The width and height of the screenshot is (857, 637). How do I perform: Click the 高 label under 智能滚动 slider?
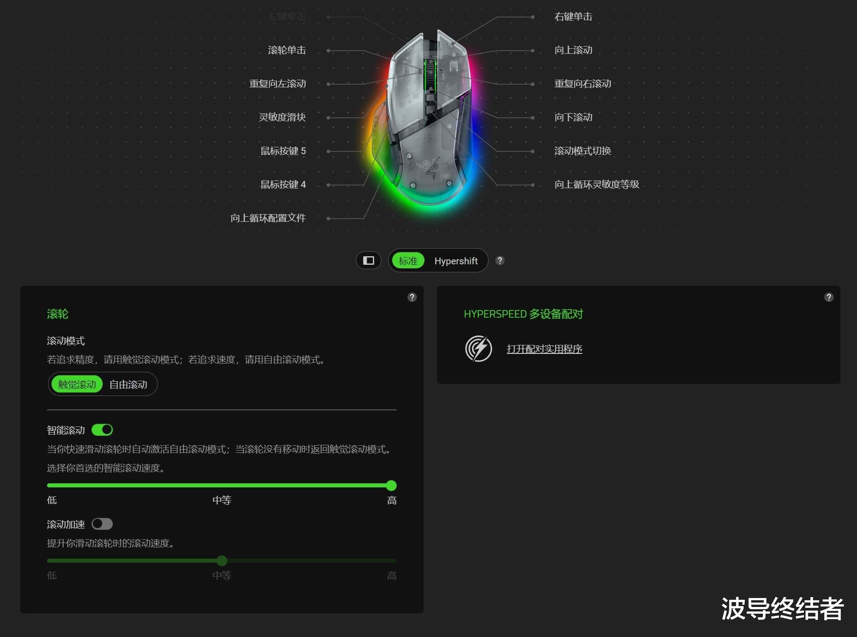click(392, 500)
